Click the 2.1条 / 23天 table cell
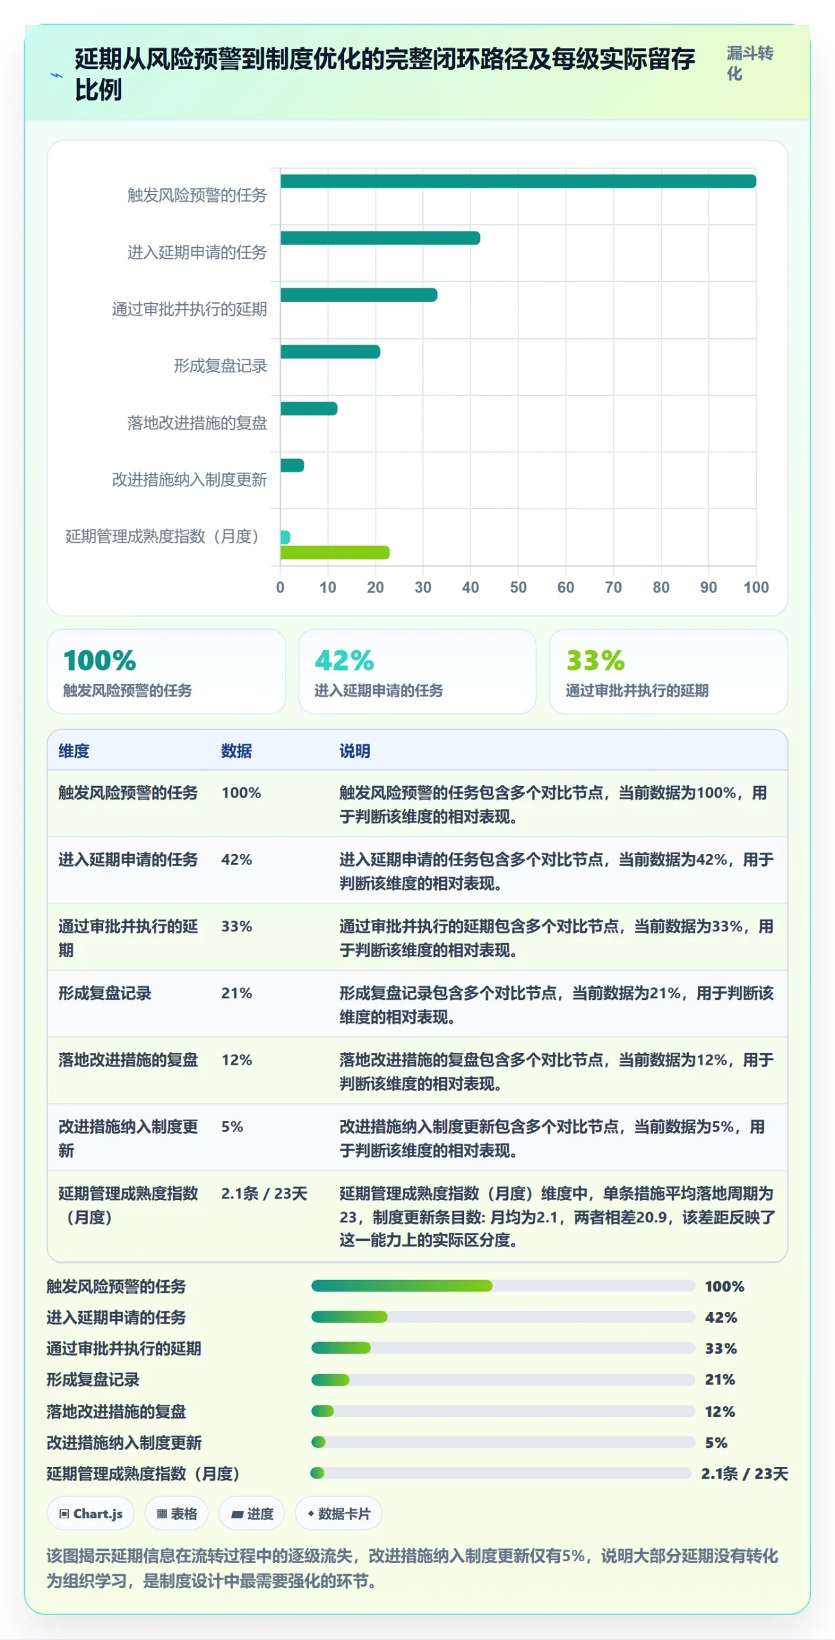This screenshot has height=1640, width=835. pyautogui.click(x=264, y=1193)
